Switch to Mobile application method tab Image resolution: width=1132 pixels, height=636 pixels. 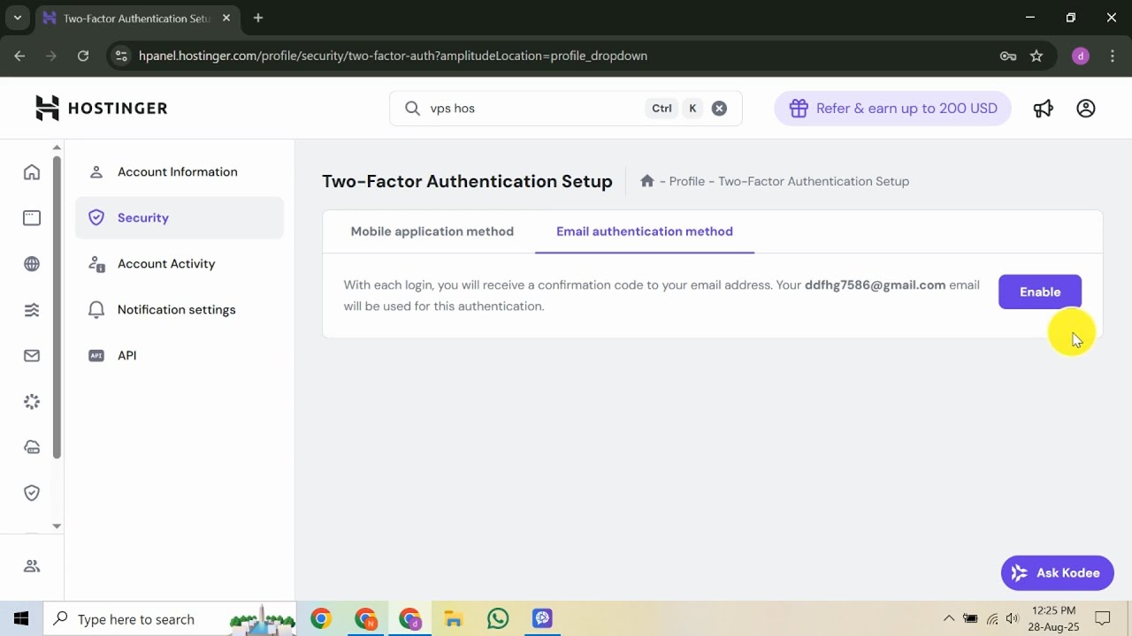pos(432,231)
